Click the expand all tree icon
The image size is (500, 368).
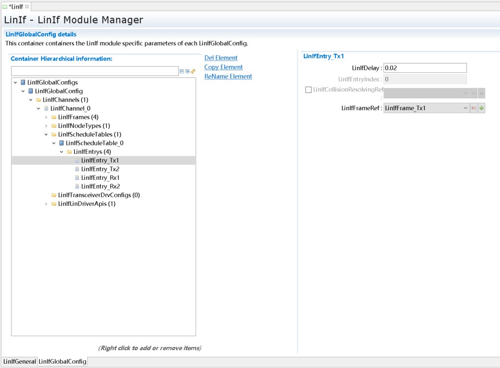pos(188,71)
